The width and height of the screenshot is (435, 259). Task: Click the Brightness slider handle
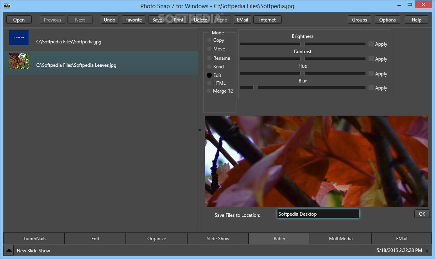tap(303, 44)
